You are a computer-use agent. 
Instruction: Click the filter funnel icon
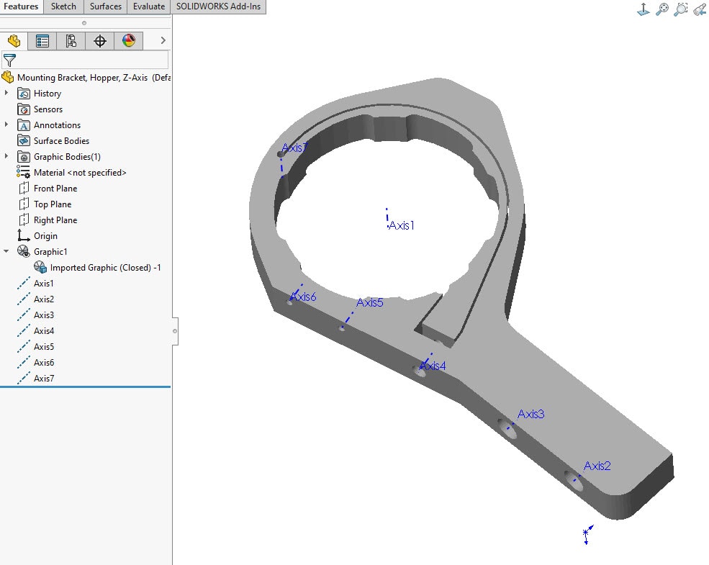9,60
